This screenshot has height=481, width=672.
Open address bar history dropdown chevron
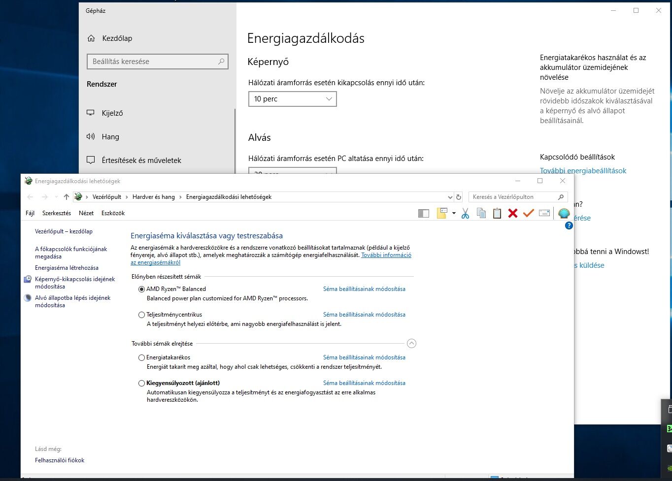(449, 197)
